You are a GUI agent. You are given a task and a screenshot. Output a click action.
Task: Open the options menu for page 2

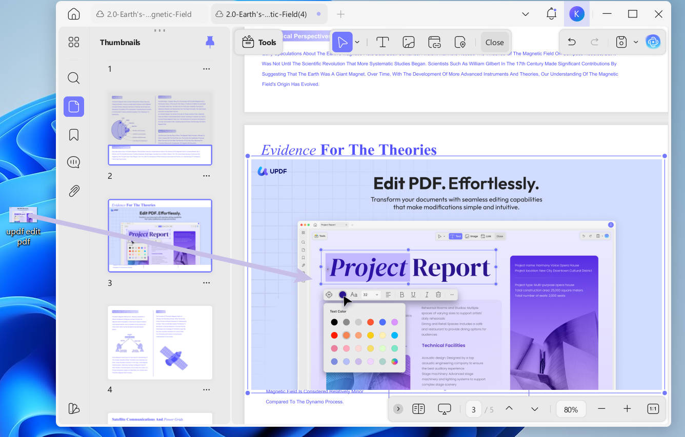[206, 176]
